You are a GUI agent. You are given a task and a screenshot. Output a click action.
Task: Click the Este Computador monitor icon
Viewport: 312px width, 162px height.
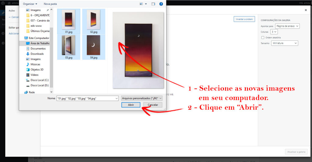click(x=26, y=38)
